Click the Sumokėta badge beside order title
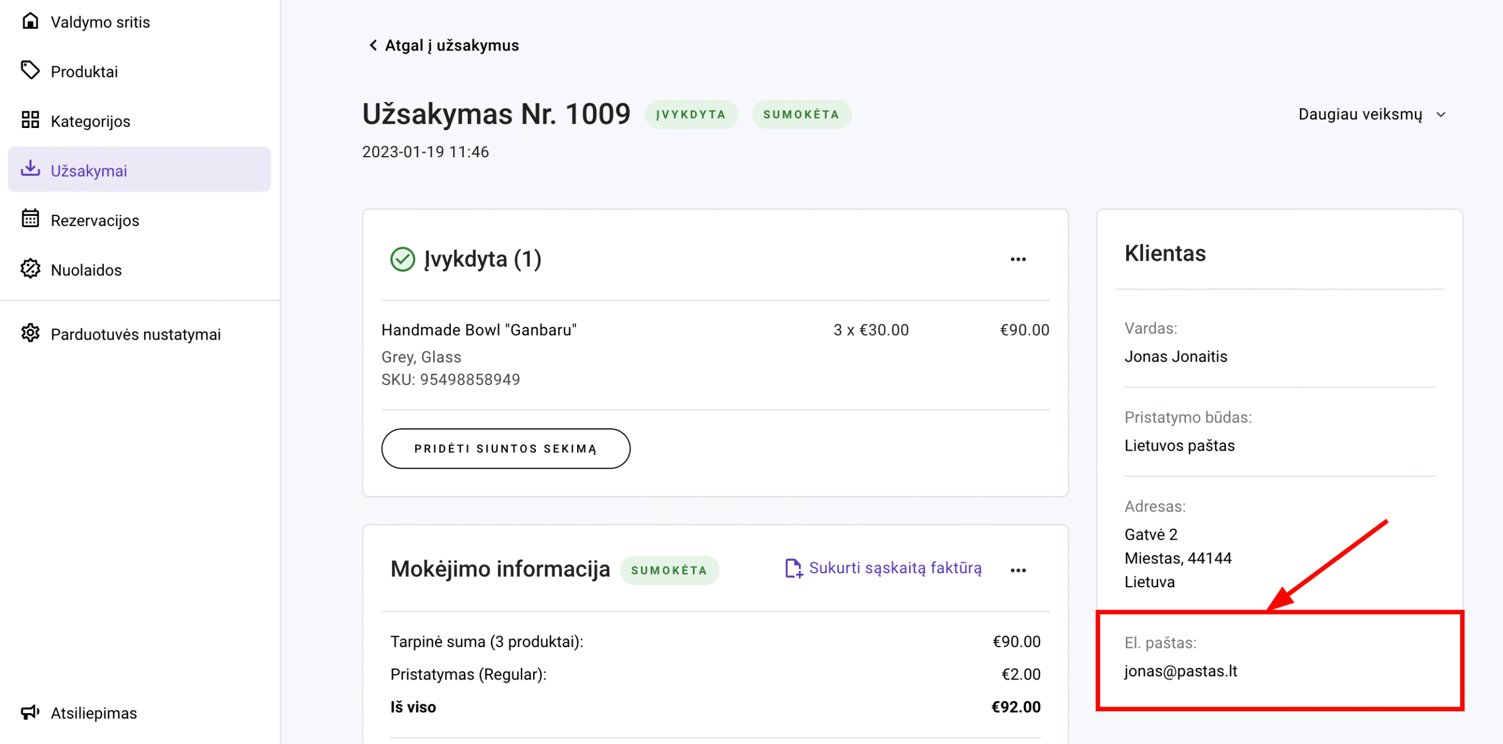 (x=801, y=114)
